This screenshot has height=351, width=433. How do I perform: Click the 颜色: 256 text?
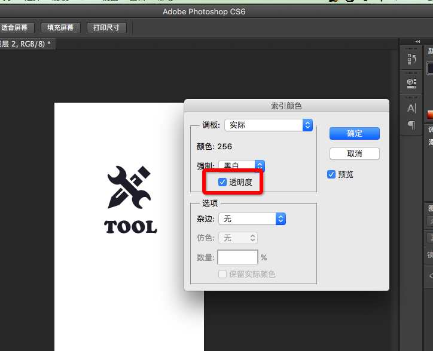214,146
